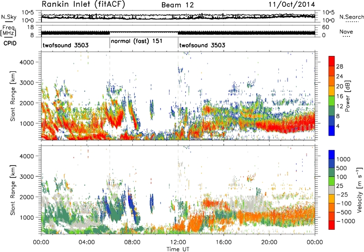Select the 'normal (fast) 151' CPID label
The image size is (364, 252).
tap(136, 41)
